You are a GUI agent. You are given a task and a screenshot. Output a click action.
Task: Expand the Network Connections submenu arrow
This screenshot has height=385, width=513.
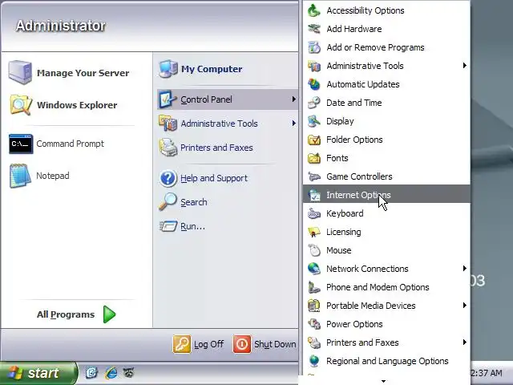coord(465,269)
